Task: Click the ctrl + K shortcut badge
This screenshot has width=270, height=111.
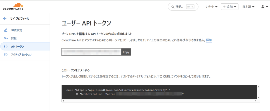Action: (x=190, y=7)
